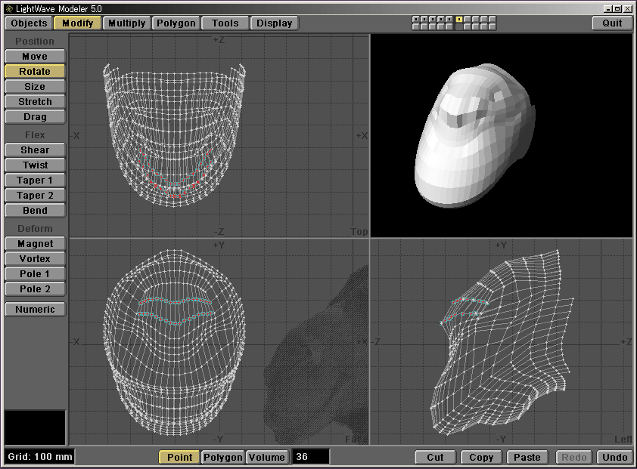This screenshot has width=637, height=469.
Task: Select foreground layer 1 button
Action: point(416,19)
